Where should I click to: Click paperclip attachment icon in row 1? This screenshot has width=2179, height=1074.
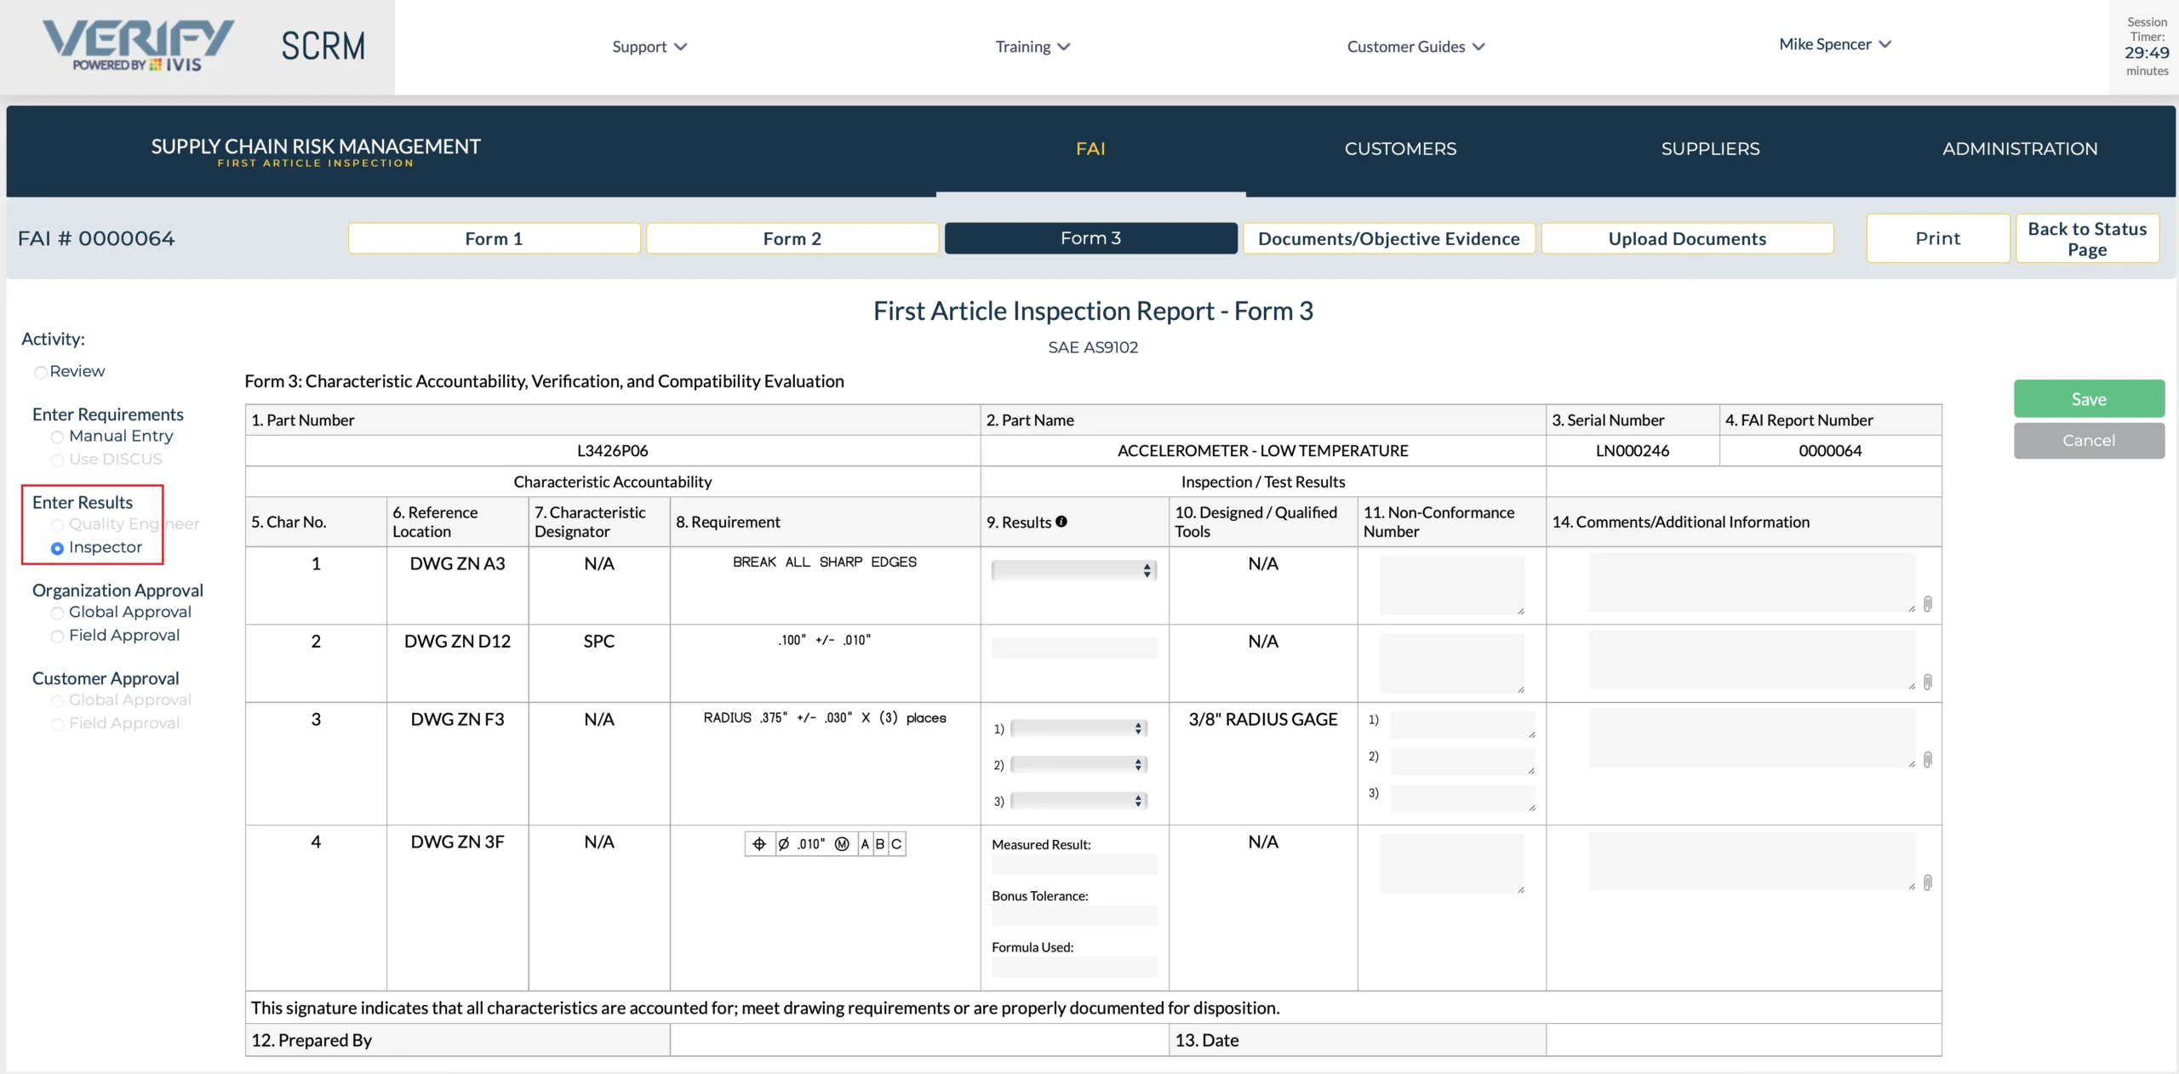coord(1928,603)
